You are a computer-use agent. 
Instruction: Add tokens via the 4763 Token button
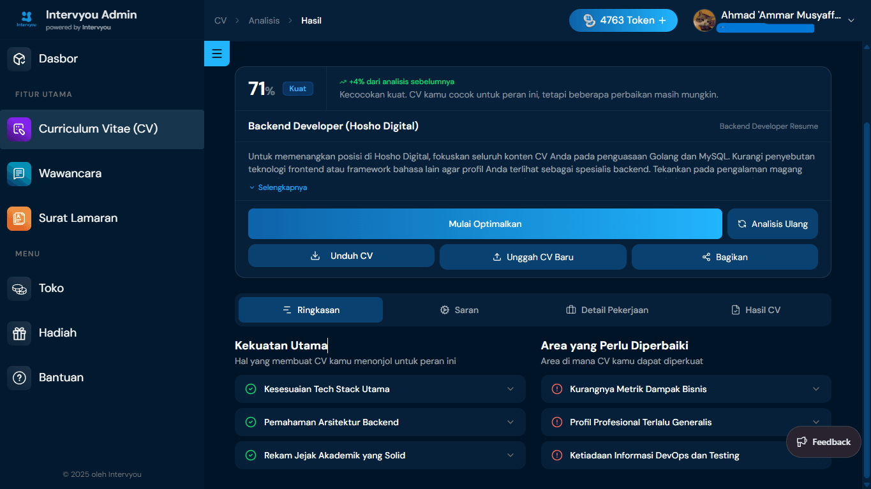coord(623,20)
